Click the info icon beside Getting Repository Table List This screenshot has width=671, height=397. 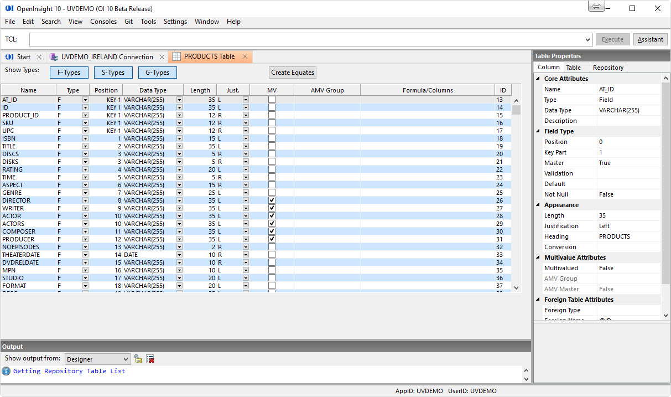click(x=6, y=371)
